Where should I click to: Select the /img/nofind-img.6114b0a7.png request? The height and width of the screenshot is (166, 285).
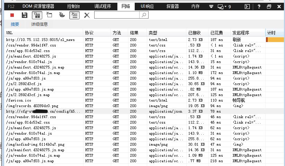tap(35, 145)
